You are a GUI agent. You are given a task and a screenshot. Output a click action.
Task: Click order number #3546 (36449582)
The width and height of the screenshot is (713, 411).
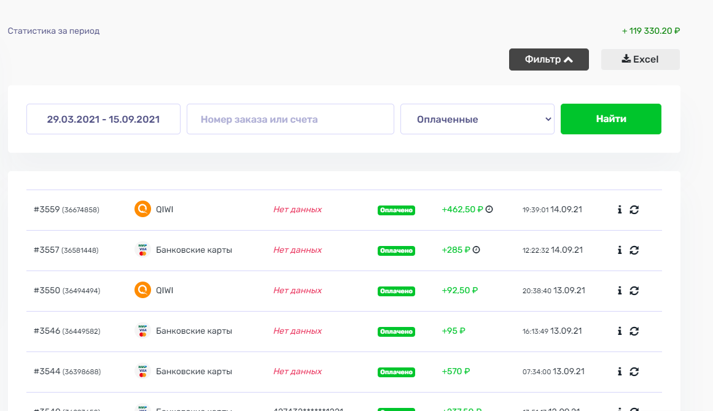pos(67,331)
